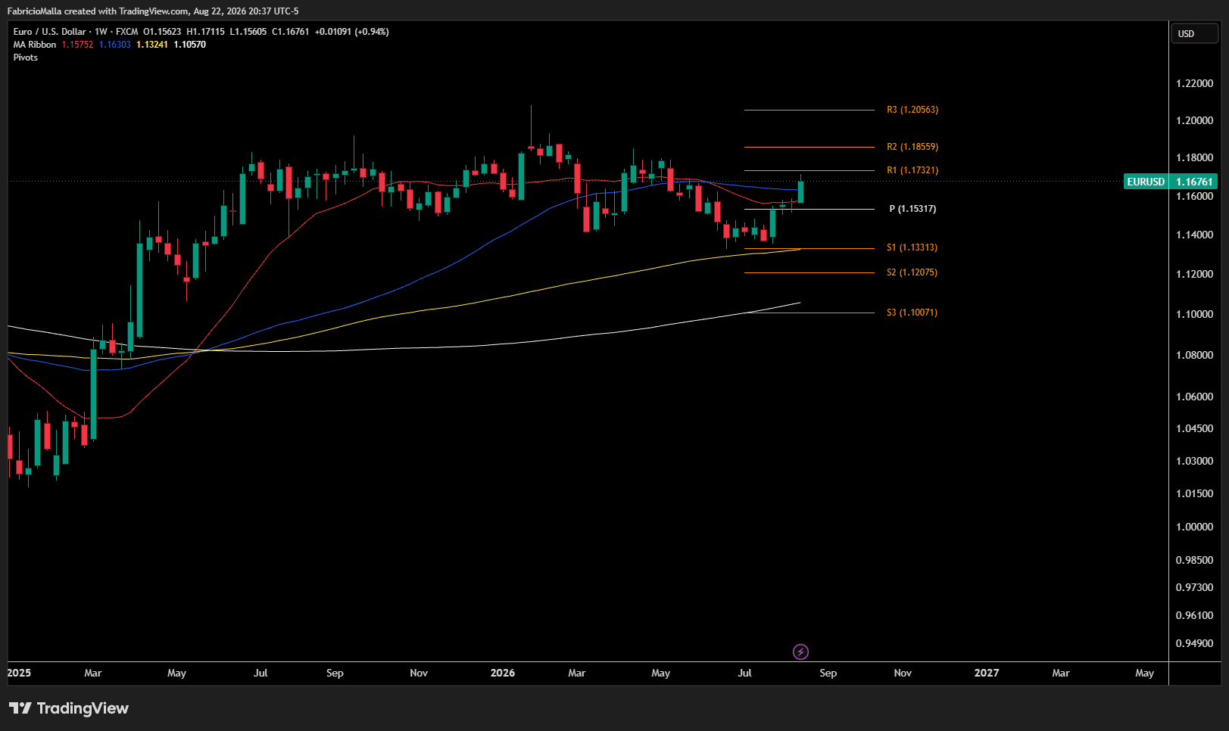The height and width of the screenshot is (731, 1229).
Task: Click the 0.94900 price scale label
Action: (x=1194, y=643)
